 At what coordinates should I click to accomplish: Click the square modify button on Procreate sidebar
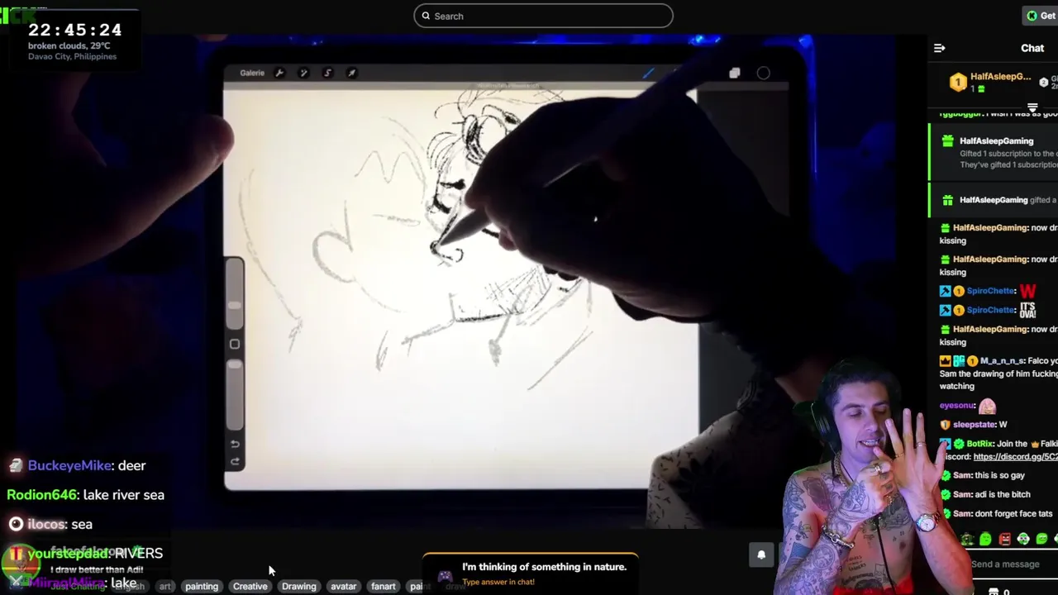click(x=235, y=344)
